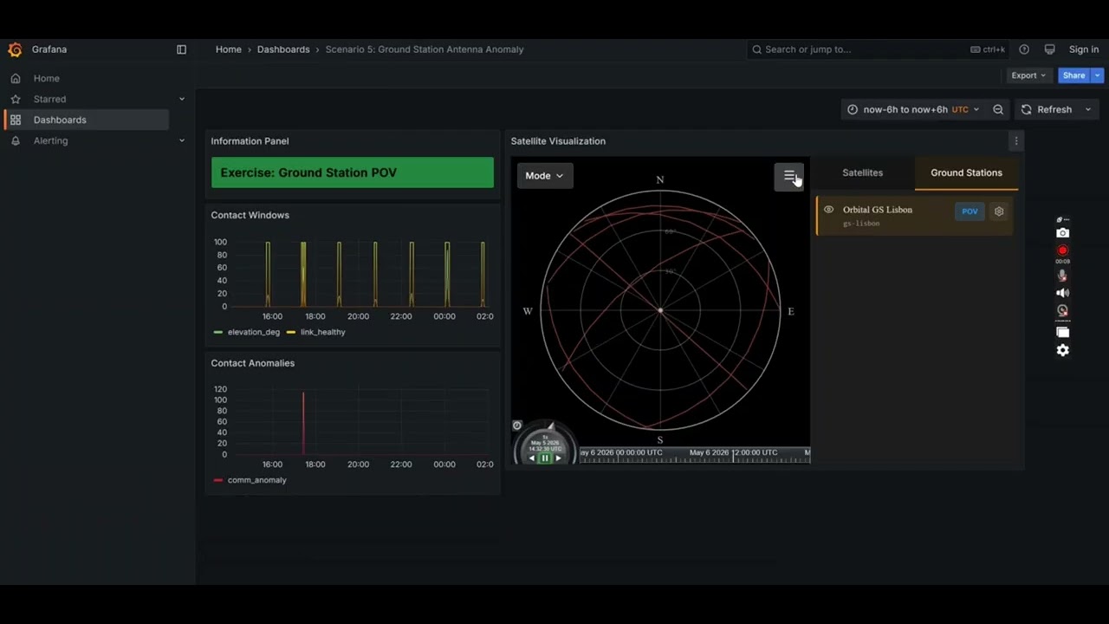
Task: Click the May 6 2026 12:00:00 timeline tick
Action: click(734, 458)
